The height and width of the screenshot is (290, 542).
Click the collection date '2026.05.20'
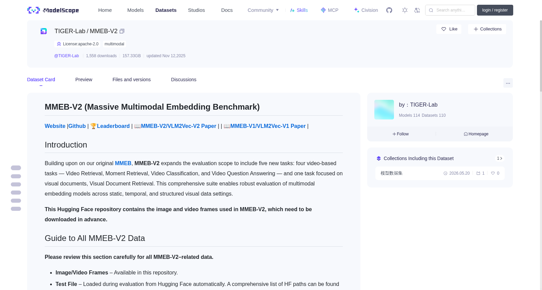coord(459,173)
